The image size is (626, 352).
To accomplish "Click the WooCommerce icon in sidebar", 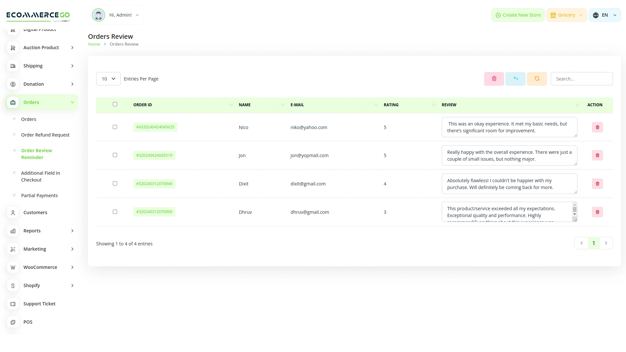I will pos(13,267).
